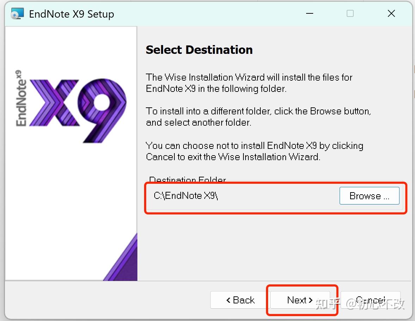Click the white sidebar panel with the logo
415x321 pixels.
(70, 176)
